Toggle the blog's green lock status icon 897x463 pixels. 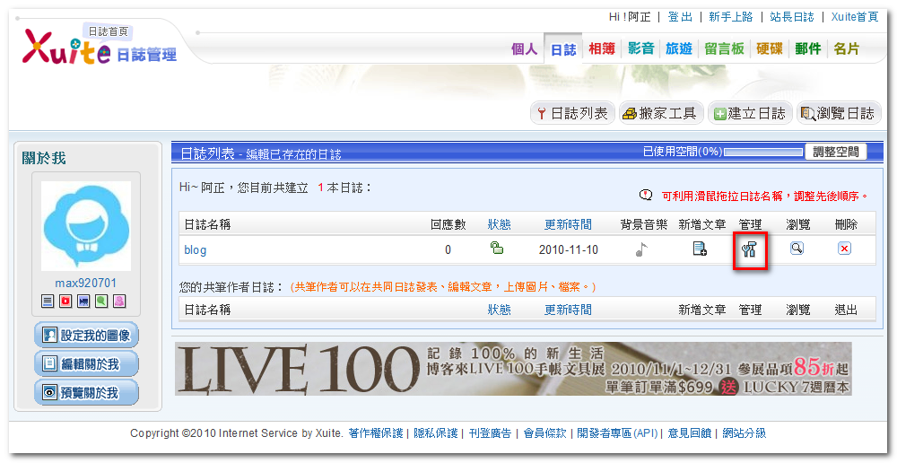496,249
